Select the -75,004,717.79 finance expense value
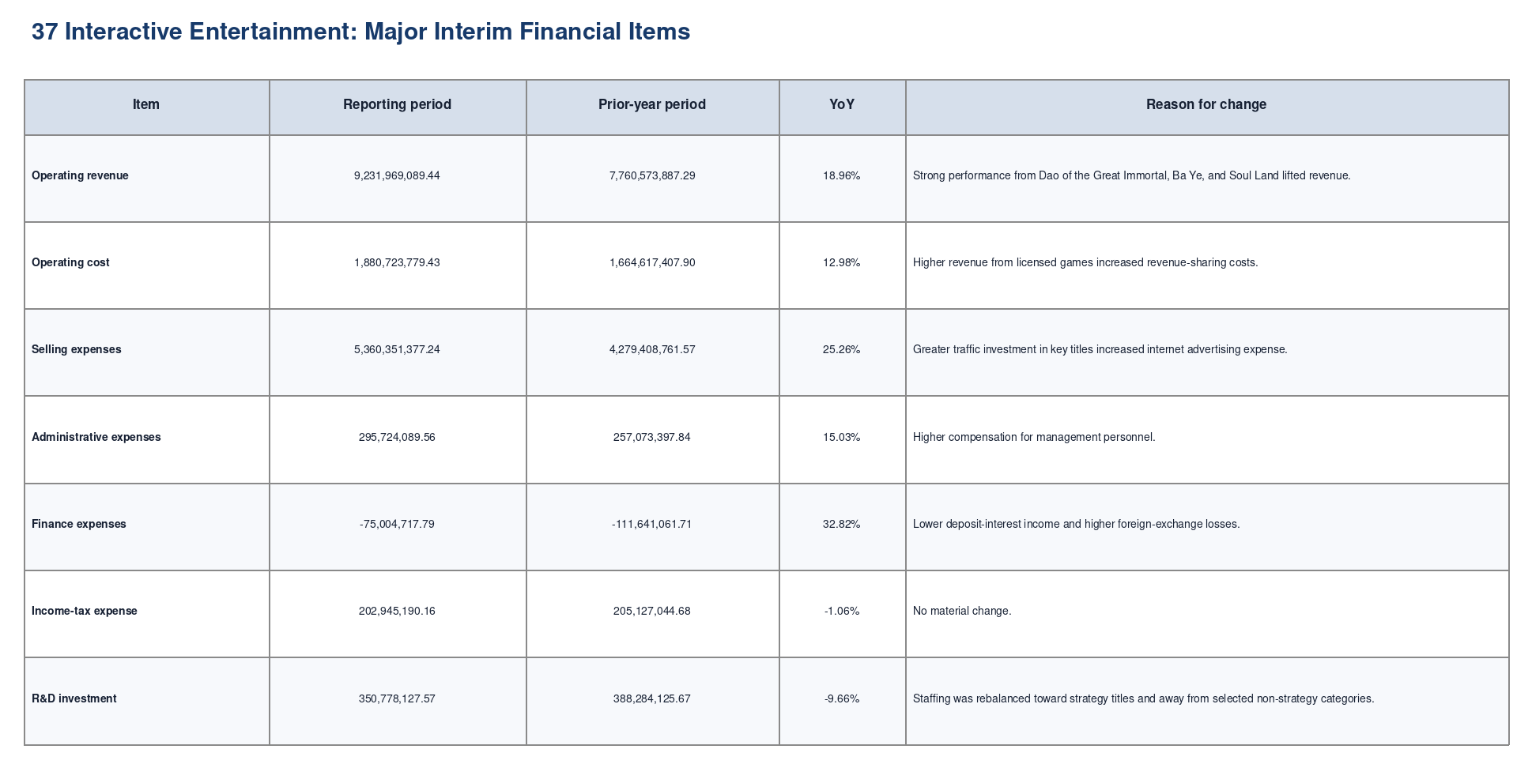Viewport: 1532px width, 768px height. tap(397, 524)
